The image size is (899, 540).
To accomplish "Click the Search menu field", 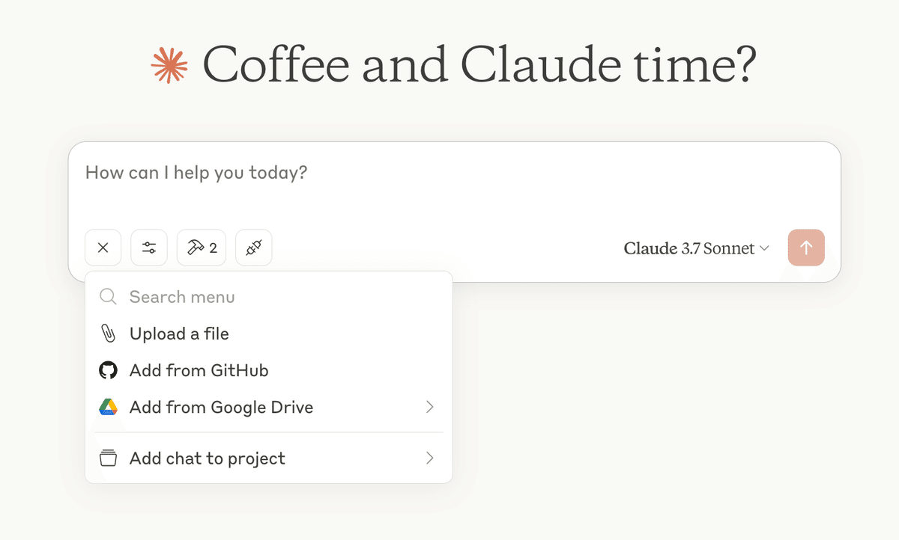I will click(269, 297).
